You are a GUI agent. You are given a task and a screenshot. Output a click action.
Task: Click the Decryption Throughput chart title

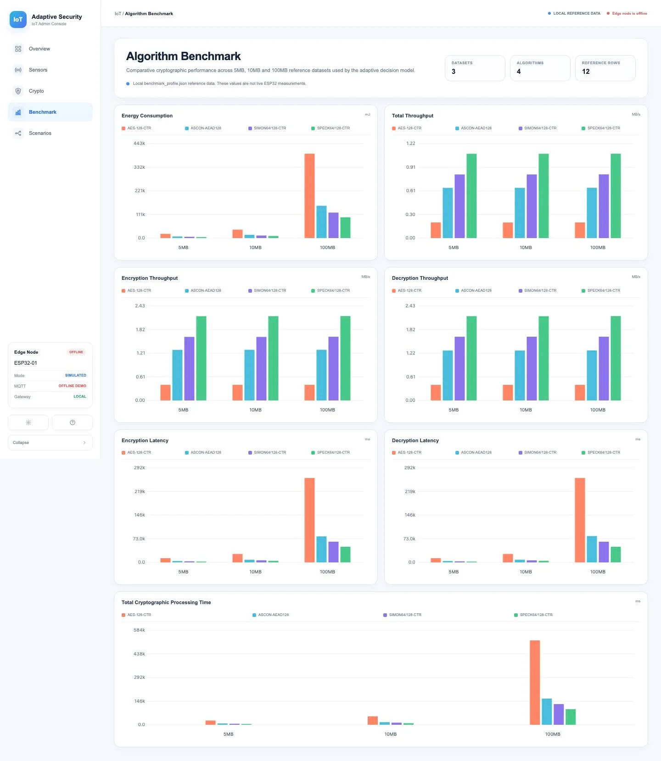coord(420,278)
